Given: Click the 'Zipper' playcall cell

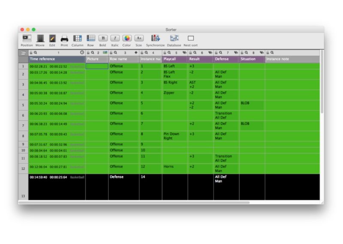Looking at the screenshot, I should tap(175, 95).
